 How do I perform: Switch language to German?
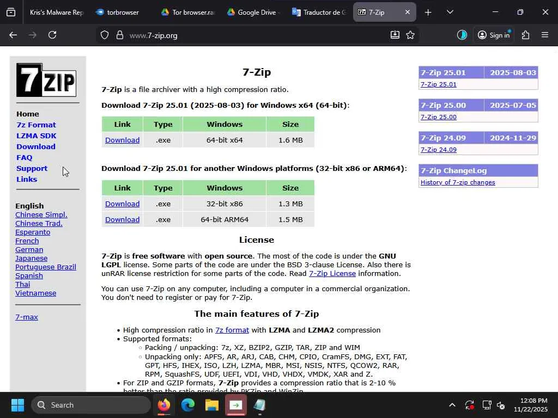pyautogui.click(x=29, y=249)
